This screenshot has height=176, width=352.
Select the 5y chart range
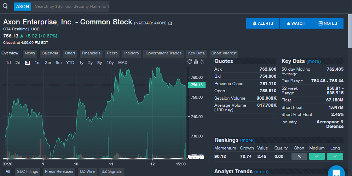[99, 63]
